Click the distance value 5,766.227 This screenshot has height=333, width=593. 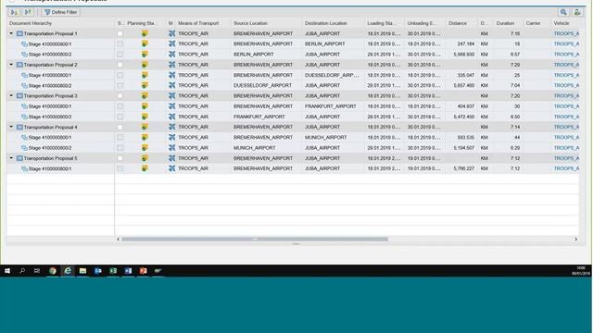[x=463, y=168]
